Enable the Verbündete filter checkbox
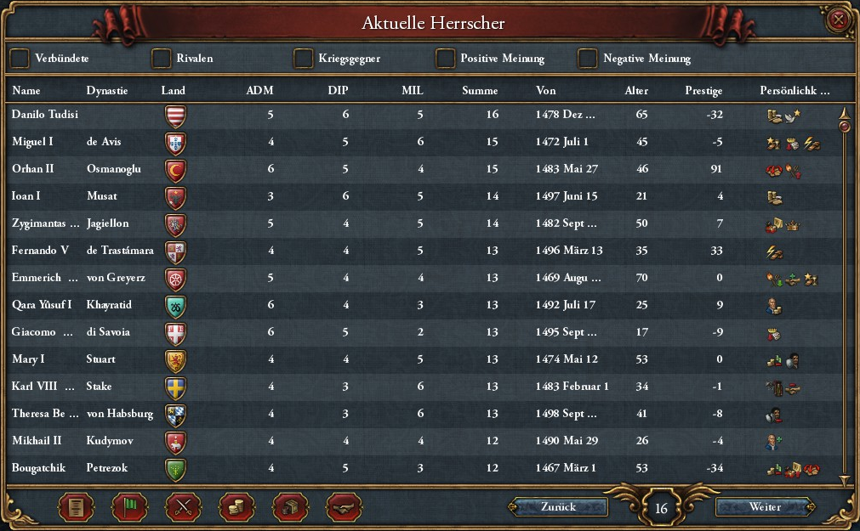860x531 pixels. pyautogui.click(x=20, y=59)
